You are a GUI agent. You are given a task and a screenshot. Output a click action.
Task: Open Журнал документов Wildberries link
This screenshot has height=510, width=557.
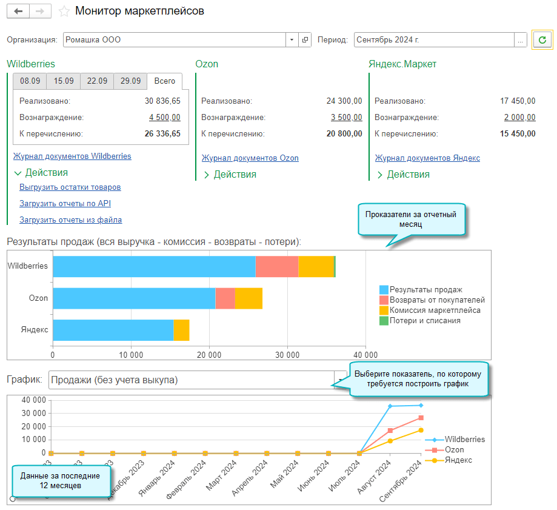[x=72, y=156]
